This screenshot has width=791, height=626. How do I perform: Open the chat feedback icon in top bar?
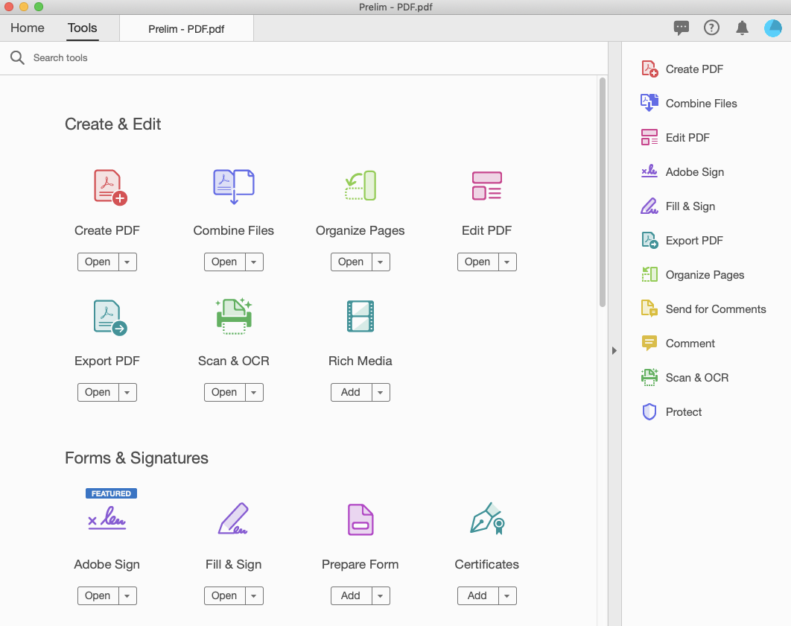681,28
